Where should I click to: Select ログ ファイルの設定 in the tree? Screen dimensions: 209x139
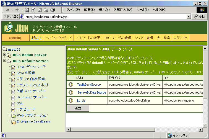[x=31, y=79]
